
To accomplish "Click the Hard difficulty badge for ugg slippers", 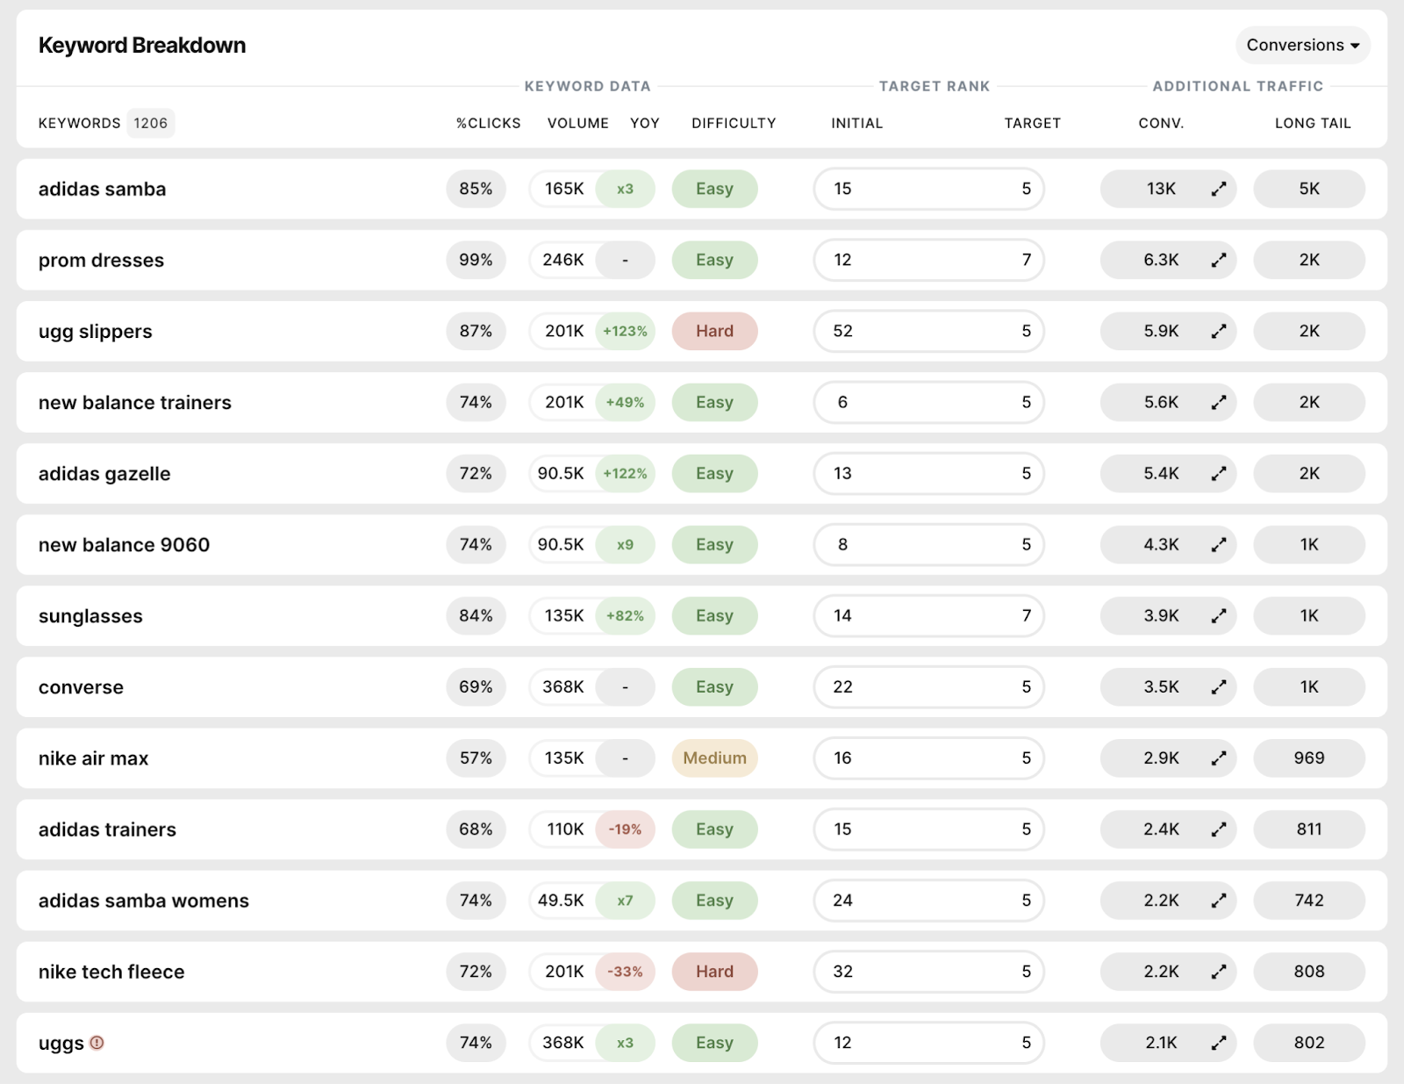I will (x=714, y=331).
